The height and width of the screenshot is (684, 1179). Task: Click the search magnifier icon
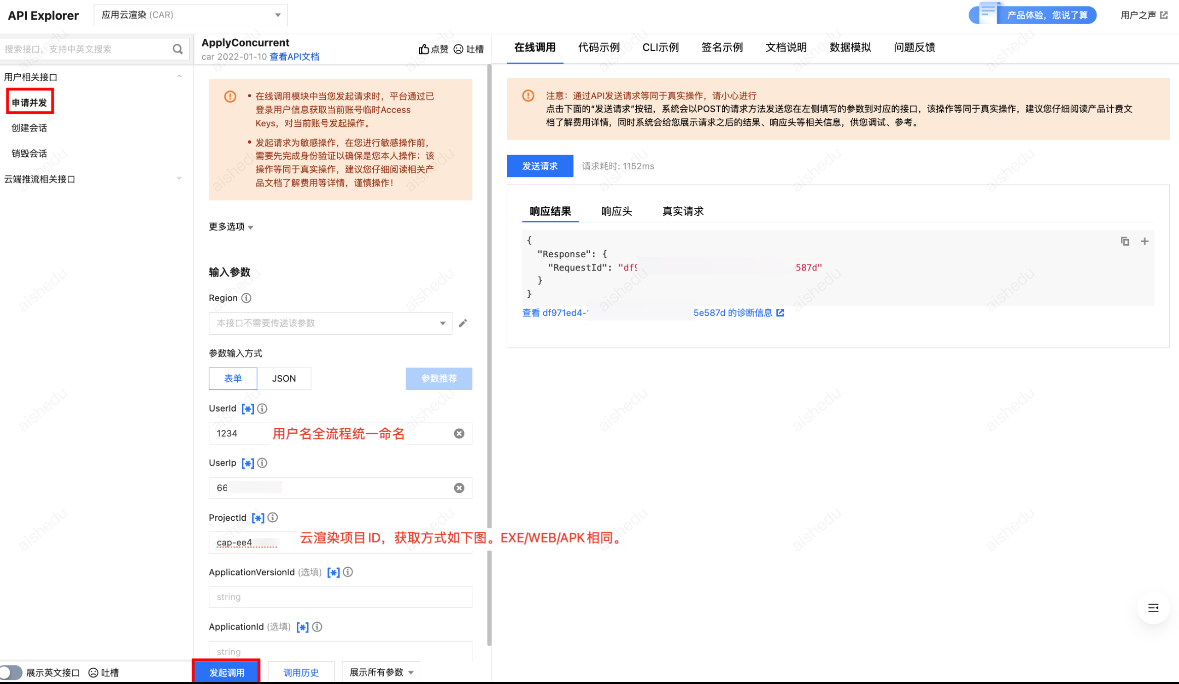(x=177, y=49)
